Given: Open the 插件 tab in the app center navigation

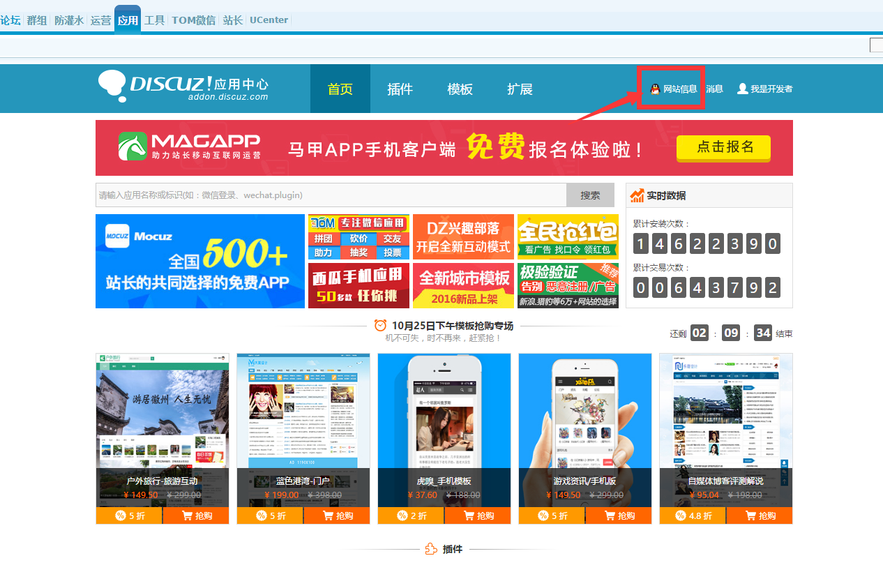Looking at the screenshot, I should pos(400,89).
